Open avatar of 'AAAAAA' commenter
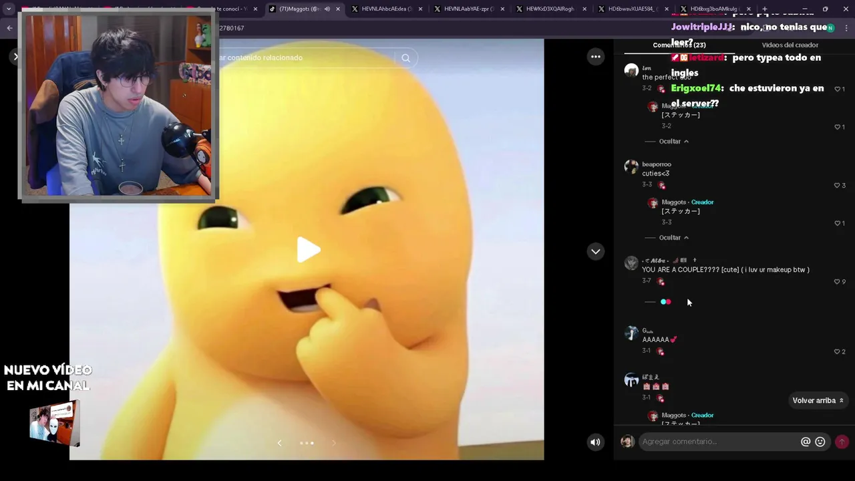This screenshot has height=481, width=855. [631, 333]
